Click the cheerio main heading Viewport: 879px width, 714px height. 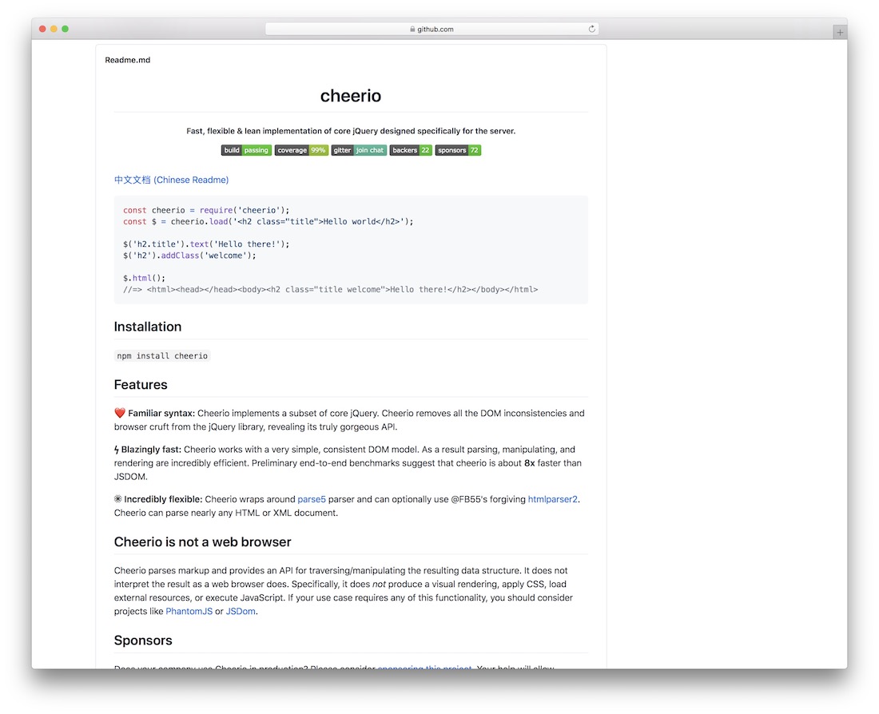pyautogui.click(x=350, y=96)
